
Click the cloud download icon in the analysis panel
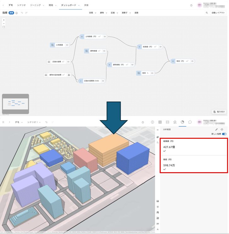[222, 129]
